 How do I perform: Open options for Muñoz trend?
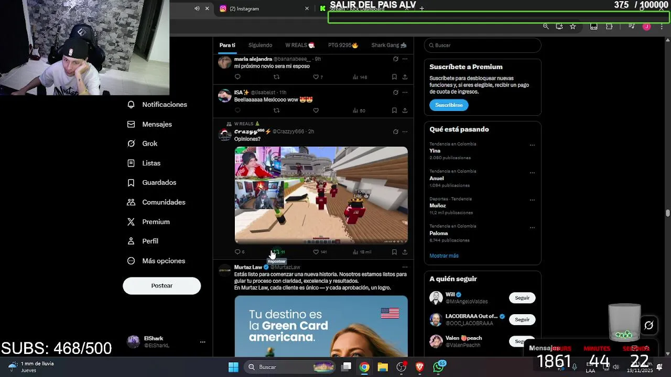532,200
